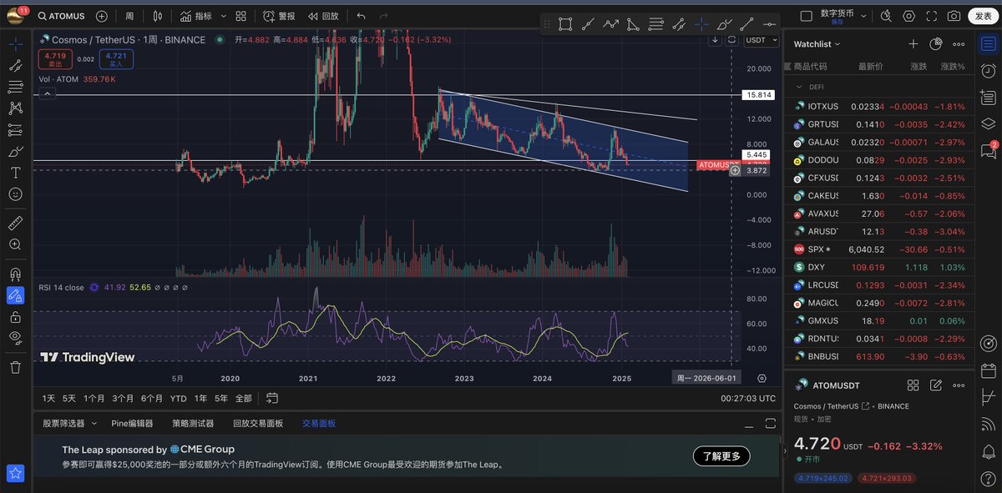This screenshot has height=493, width=1002.
Task: Toggle magnet mode
Action: tap(15, 274)
